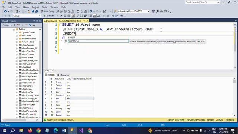Image resolution: width=238 pixels, height=134 pixels.
Task: Collapse the SELECT statement outline toggle
Action: pos(61,25)
